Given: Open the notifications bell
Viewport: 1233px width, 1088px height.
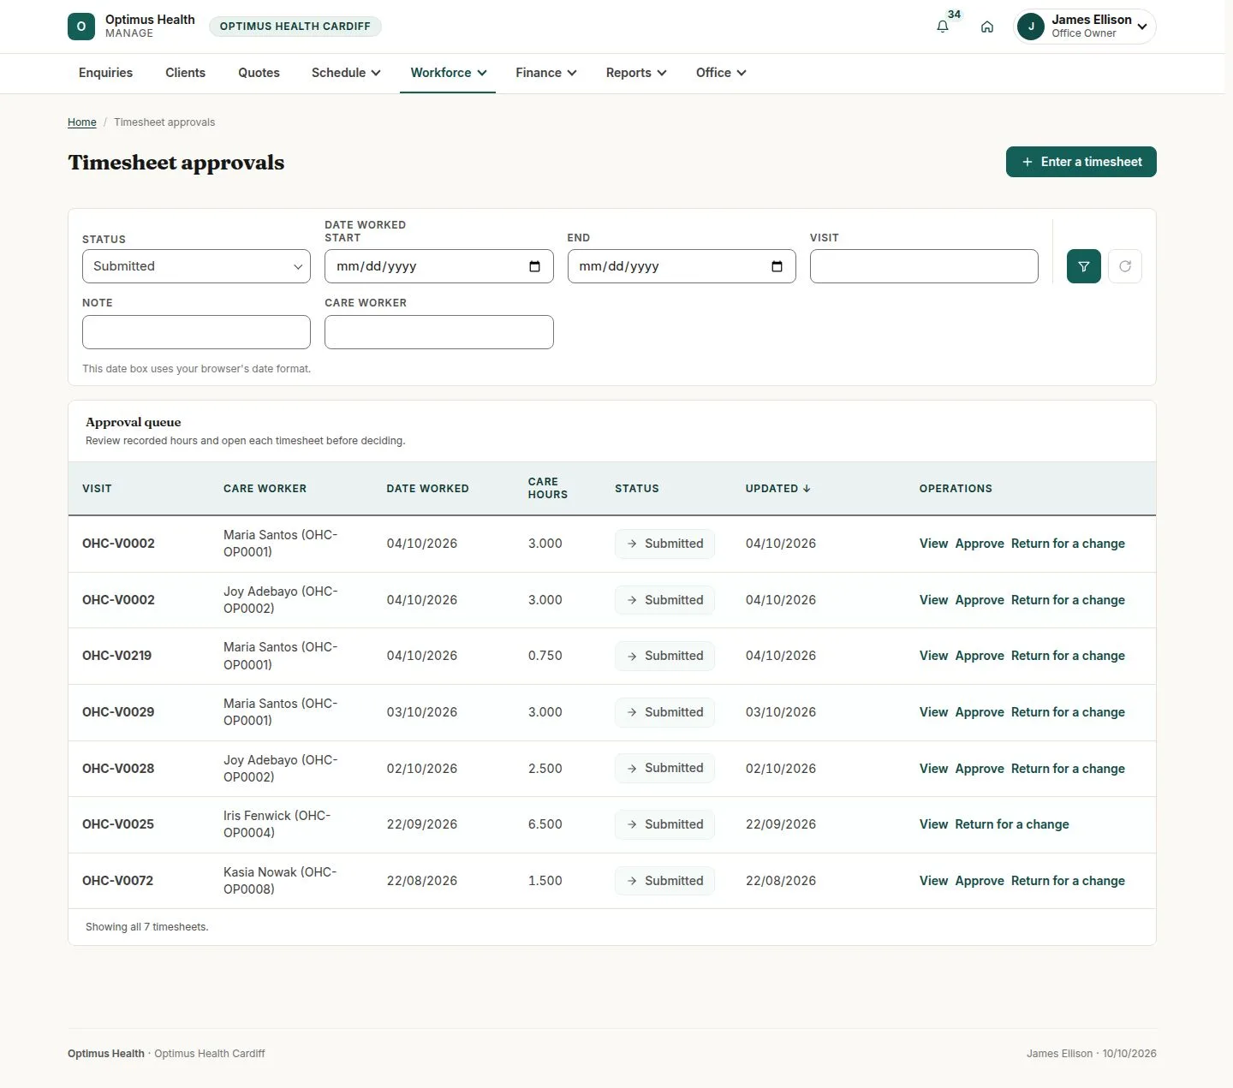Looking at the screenshot, I should [x=943, y=27].
